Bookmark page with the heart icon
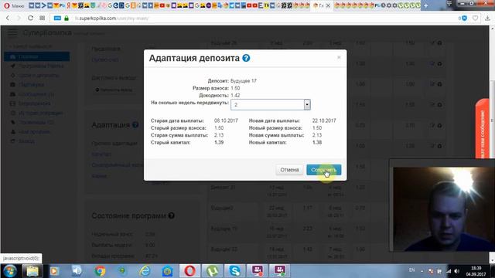The height and width of the screenshot is (278, 495). [x=475, y=19]
